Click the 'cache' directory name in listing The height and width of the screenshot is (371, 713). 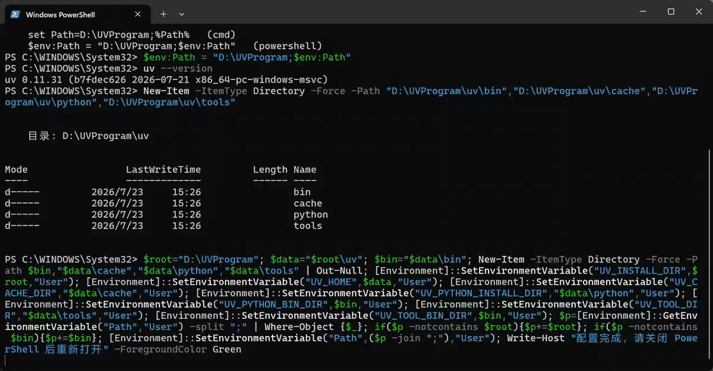coord(308,203)
